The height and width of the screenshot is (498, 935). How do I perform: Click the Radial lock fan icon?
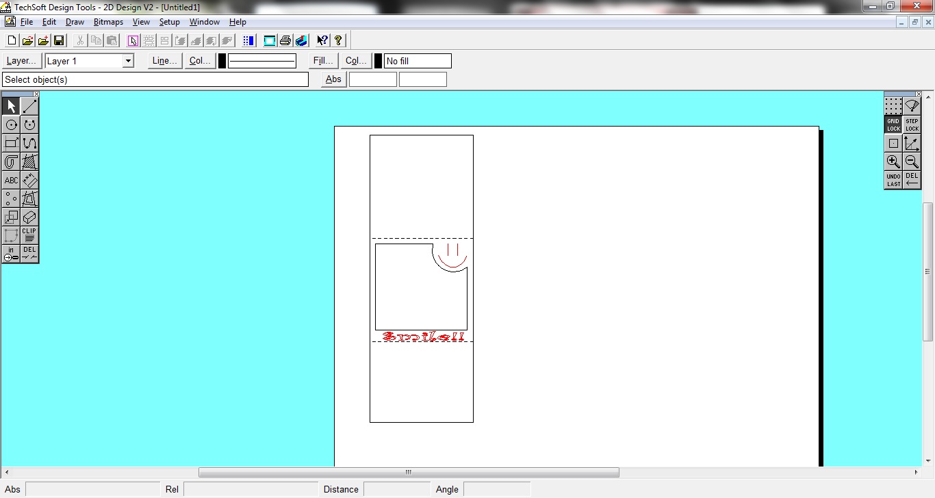[x=912, y=106]
